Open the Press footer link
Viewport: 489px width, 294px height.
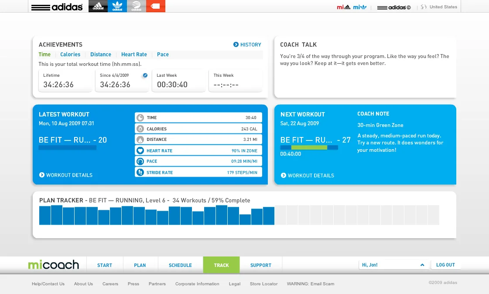[x=133, y=284]
